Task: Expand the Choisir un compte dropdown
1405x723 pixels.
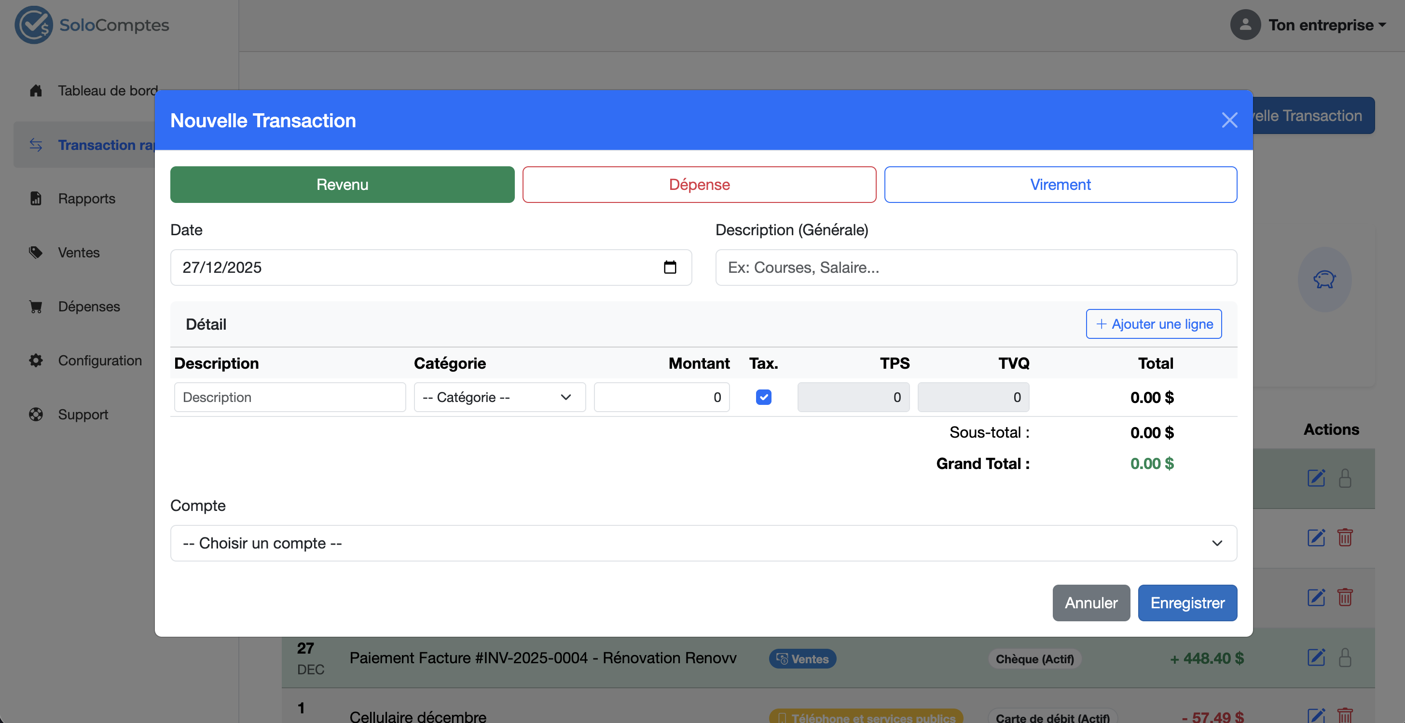Action: click(x=703, y=543)
